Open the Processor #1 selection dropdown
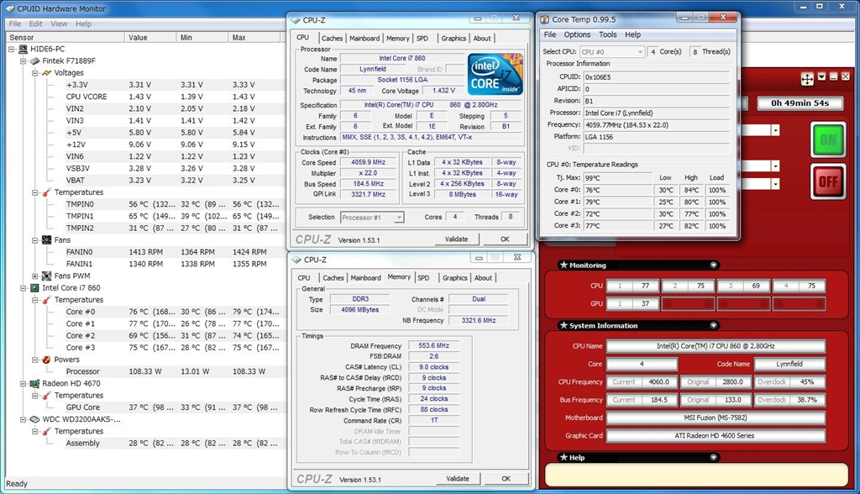This screenshot has width=860, height=494. tap(399, 218)
